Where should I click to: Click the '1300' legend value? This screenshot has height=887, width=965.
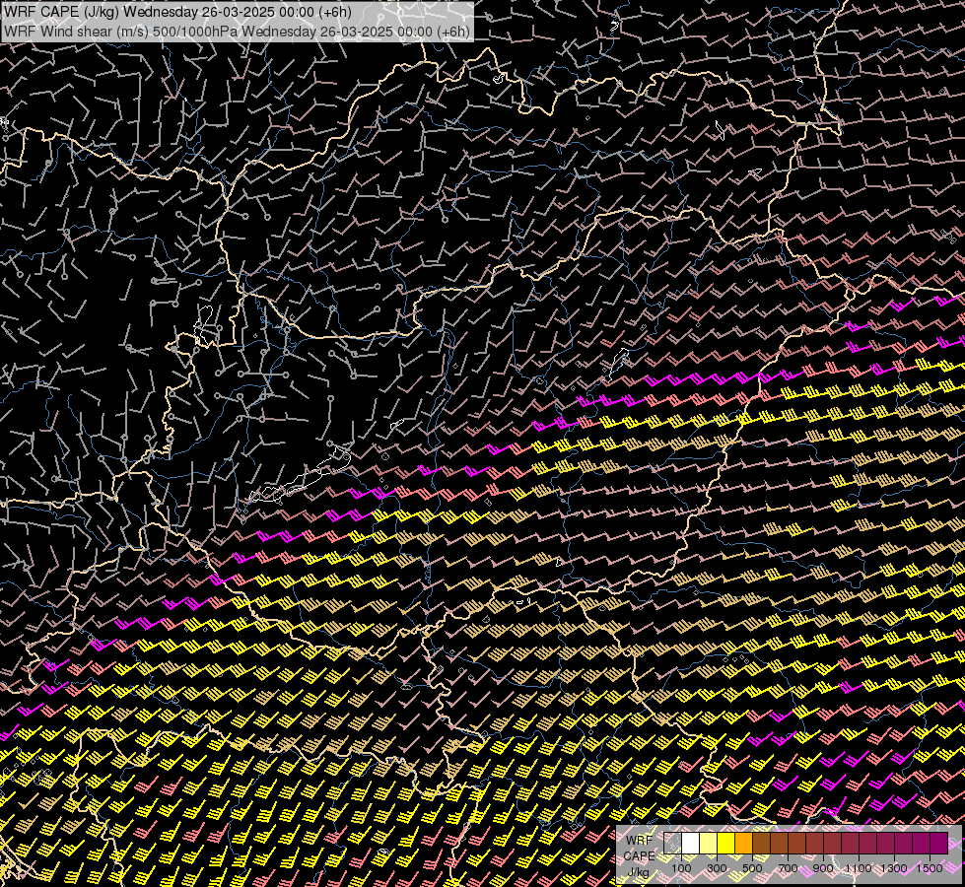pyautogui.click(x=894, y=868)
